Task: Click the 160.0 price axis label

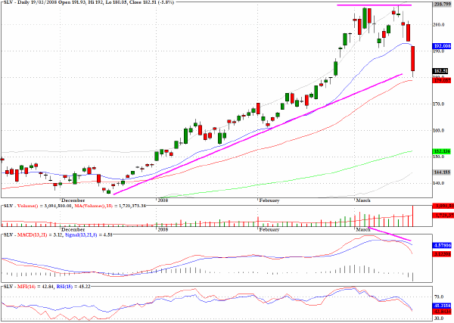Action: (x=439, y=131)
